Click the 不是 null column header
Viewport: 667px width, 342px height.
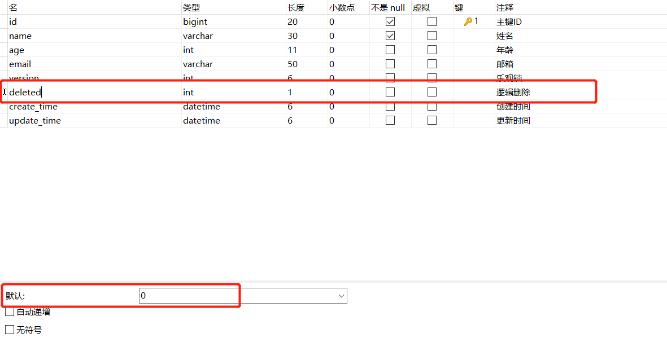(390, 7)
